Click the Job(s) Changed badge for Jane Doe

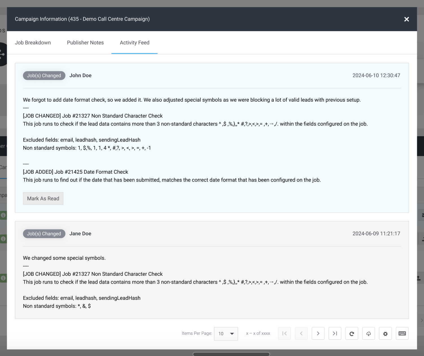tap(44, 234)
